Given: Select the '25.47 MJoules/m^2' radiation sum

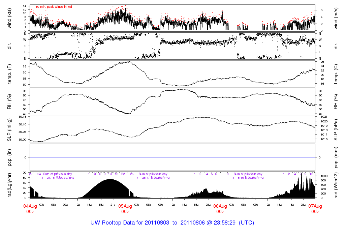Looking at the screenshot, I should pyautogui.click(x=156, y=178).
